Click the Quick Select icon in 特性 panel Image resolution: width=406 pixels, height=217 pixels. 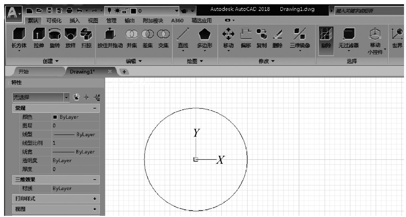tap(97, 97)
